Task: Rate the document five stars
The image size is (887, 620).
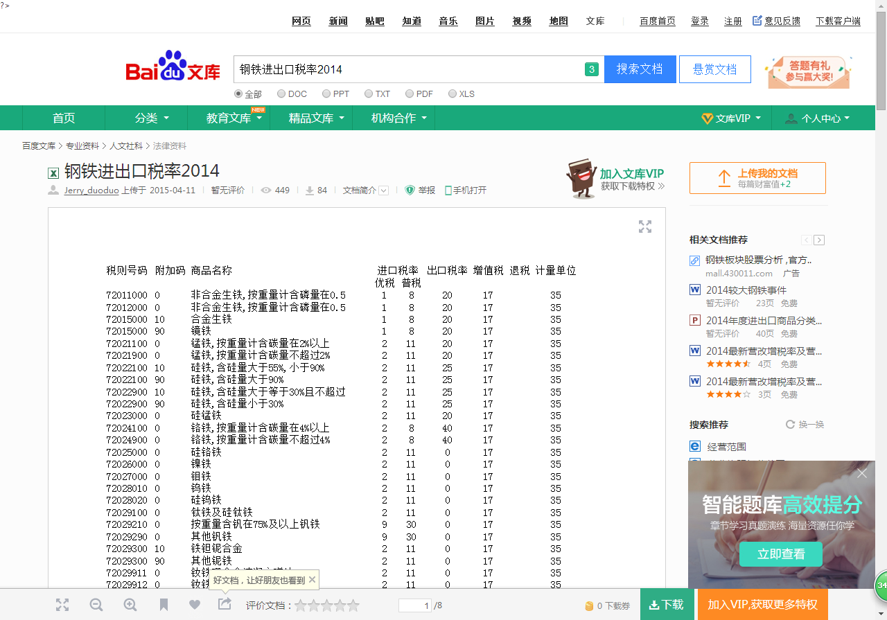Action: [x=352, y=605]
